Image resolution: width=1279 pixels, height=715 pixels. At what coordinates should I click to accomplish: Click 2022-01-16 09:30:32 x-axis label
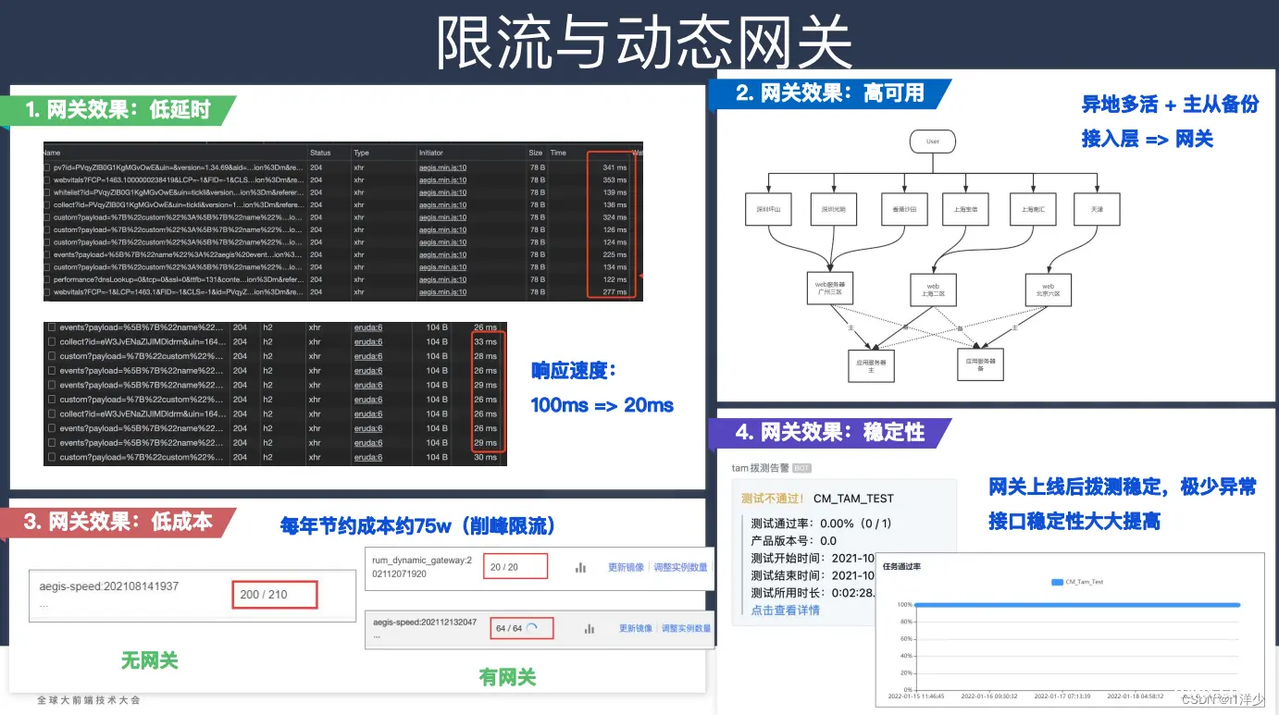(x=988, y=696)
